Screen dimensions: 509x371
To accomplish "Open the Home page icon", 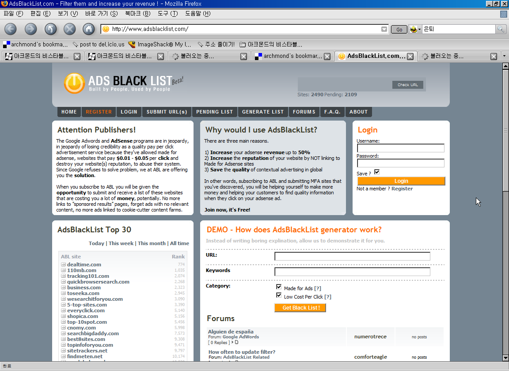I will click(x=89, y=29).
